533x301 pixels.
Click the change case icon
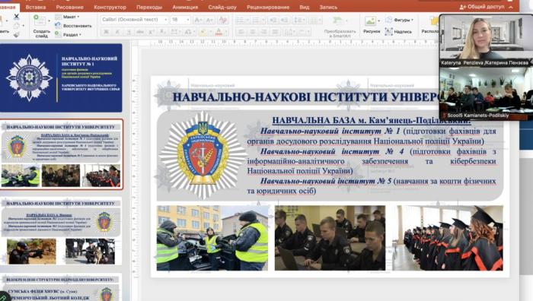tap(188, 32)
